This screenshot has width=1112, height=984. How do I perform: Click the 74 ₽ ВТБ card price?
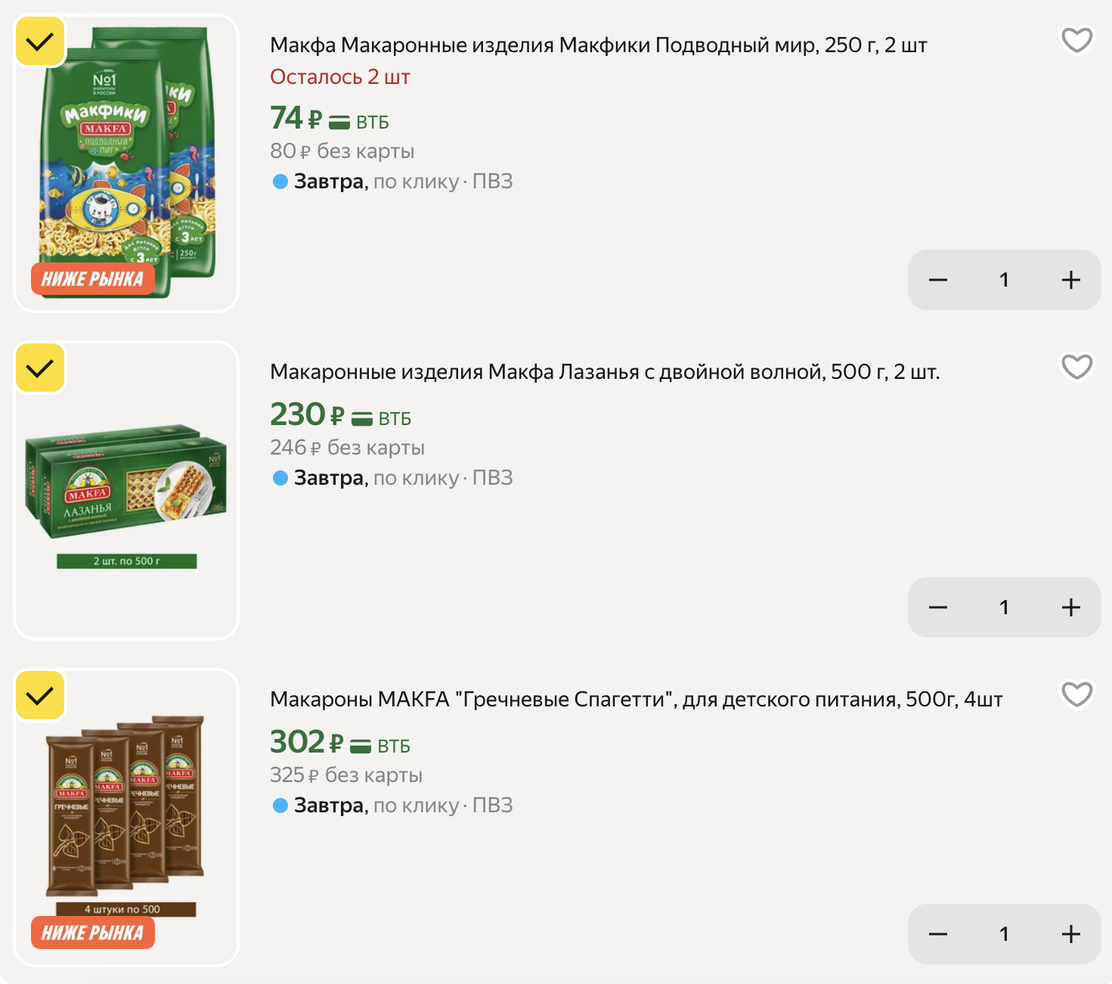point(329,119)
